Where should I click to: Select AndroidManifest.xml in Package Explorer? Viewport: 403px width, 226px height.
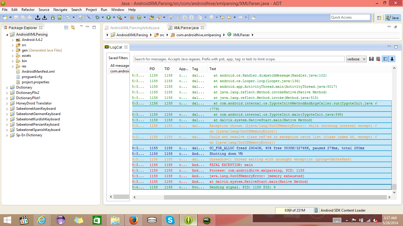pyautogui.click(x=38, y=72)
